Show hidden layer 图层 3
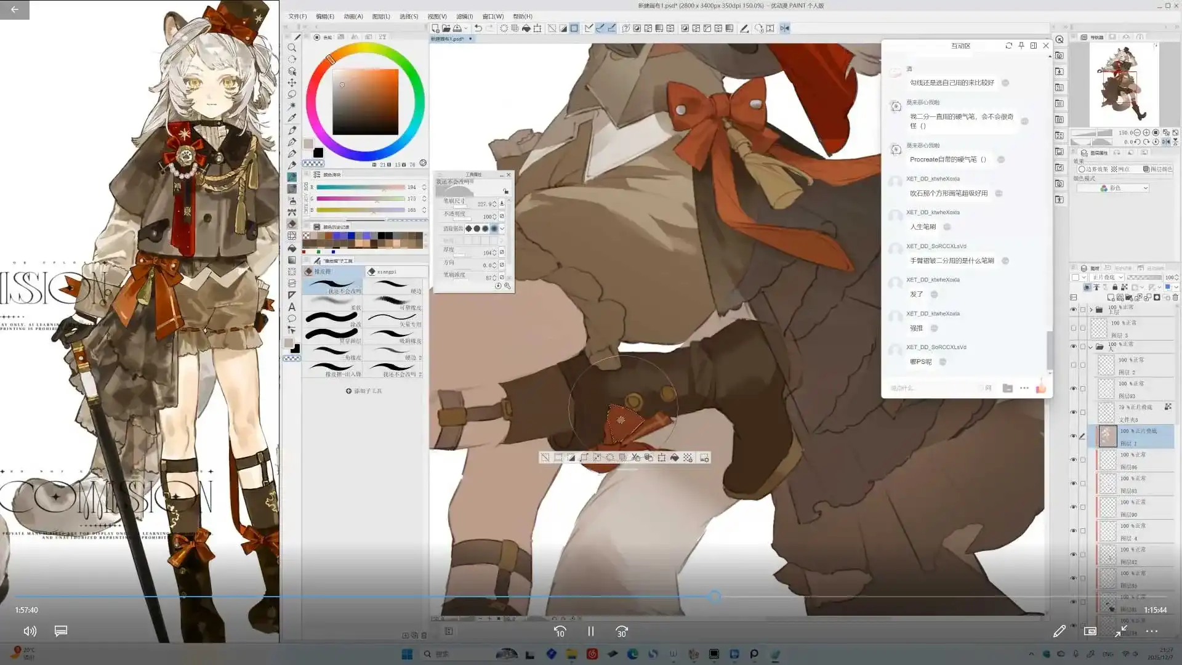1182x665 pixels. tap(1074, 328)
